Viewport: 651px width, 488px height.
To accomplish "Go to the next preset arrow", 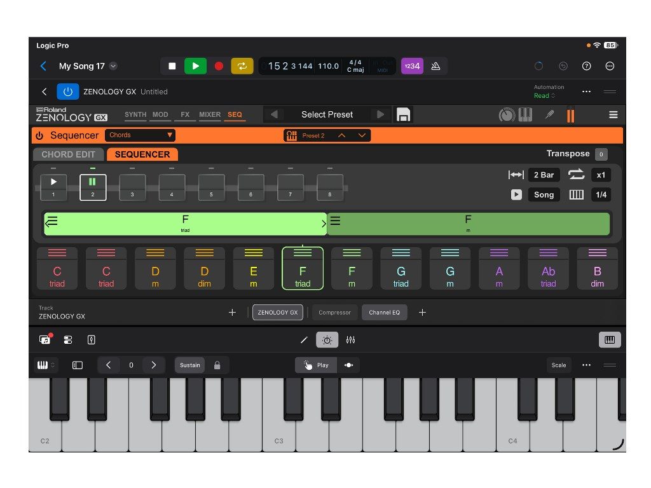I will pyautogui.click(x=380, y=114).
